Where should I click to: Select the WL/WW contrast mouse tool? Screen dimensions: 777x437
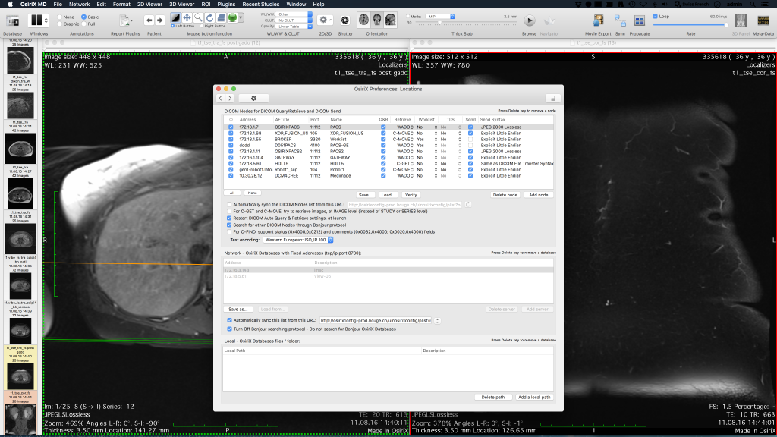(175, 18)
